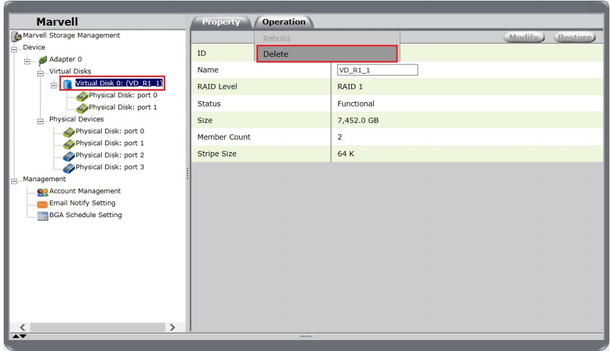This screenshot has height=351, width=610.
Task: Collapse the Adapter 0 node
Action: pos(27,61)
